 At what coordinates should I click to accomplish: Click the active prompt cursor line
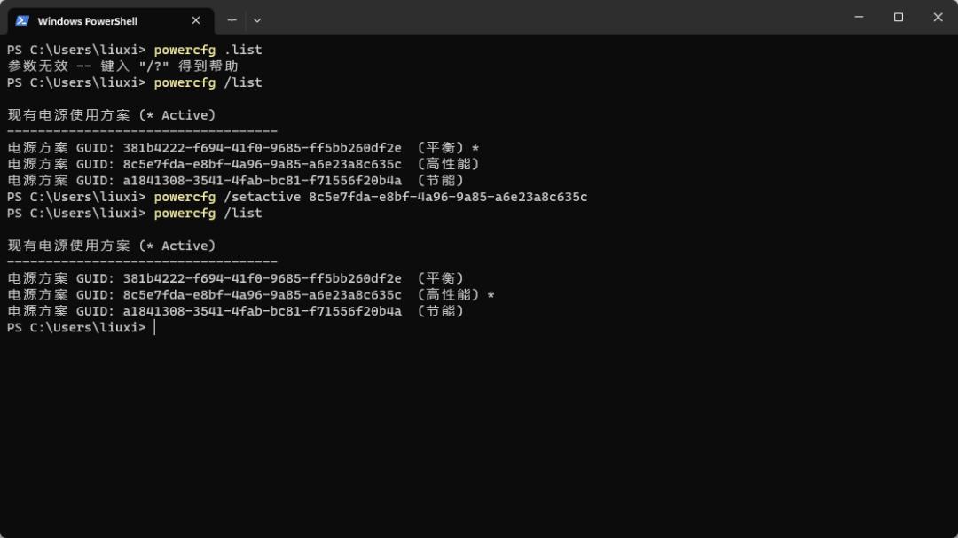tap(82, 327)
